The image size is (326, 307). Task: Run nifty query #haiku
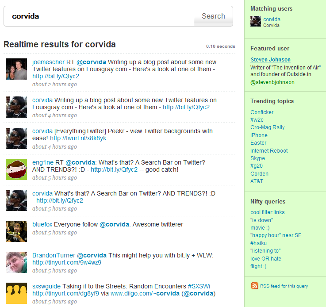[258, 243]
